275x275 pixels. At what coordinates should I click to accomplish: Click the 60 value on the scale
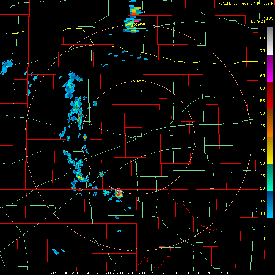[x=262, y=88]
